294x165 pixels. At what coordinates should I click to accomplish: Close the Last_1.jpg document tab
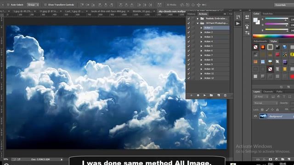pyautogui.click(x=87, y=11)
